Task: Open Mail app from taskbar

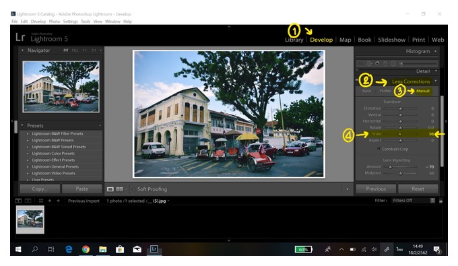Action: click(137, 249)
